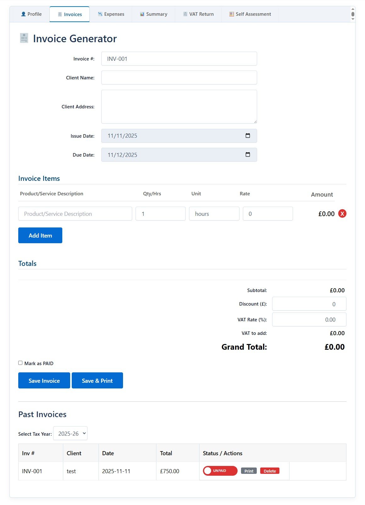Click the Invoice Generator receipt icon
This screenshot has height=505, width=365.
coord(24,38)
